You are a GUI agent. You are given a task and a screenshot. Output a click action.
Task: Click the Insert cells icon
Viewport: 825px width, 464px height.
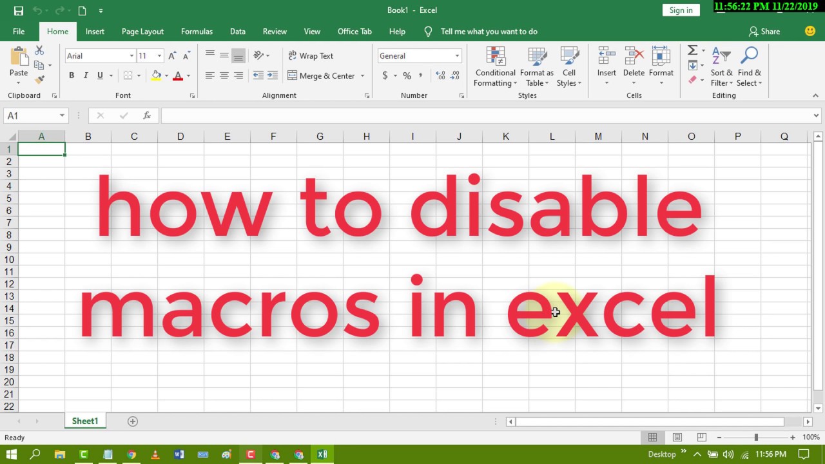click(x=607, y=55)
